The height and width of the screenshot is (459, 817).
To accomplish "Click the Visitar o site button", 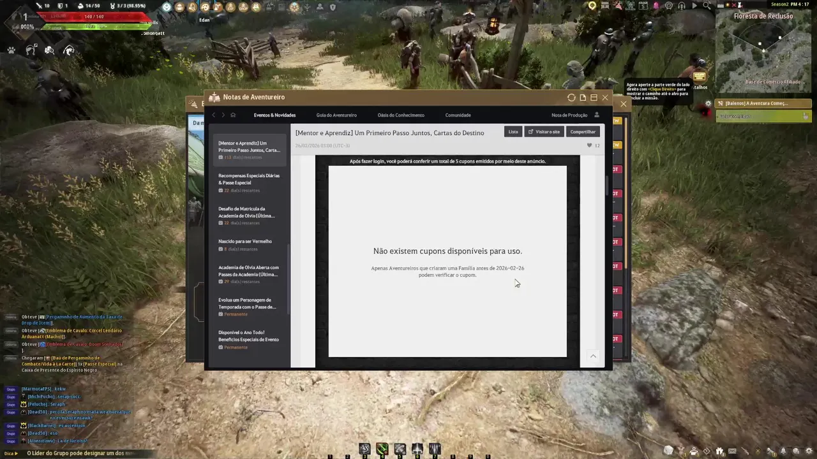I will [544, 131].
